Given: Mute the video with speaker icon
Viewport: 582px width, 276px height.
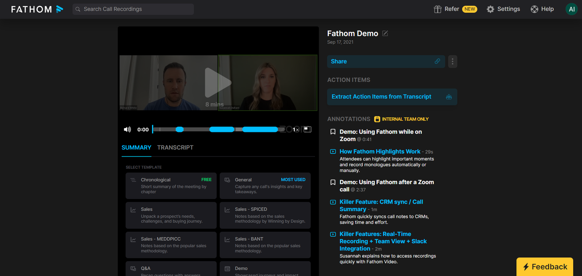Looking at the screenshot, I should (x=127, y=129).
